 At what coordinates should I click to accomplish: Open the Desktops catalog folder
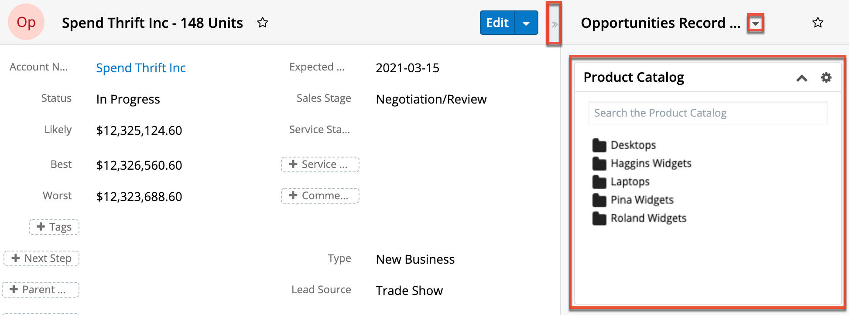coord(633,145)
